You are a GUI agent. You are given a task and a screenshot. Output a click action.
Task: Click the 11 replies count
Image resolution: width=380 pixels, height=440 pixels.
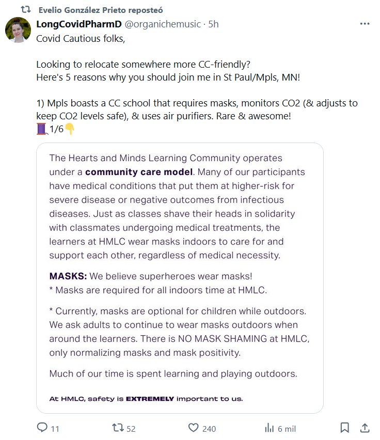coord(55,429)
